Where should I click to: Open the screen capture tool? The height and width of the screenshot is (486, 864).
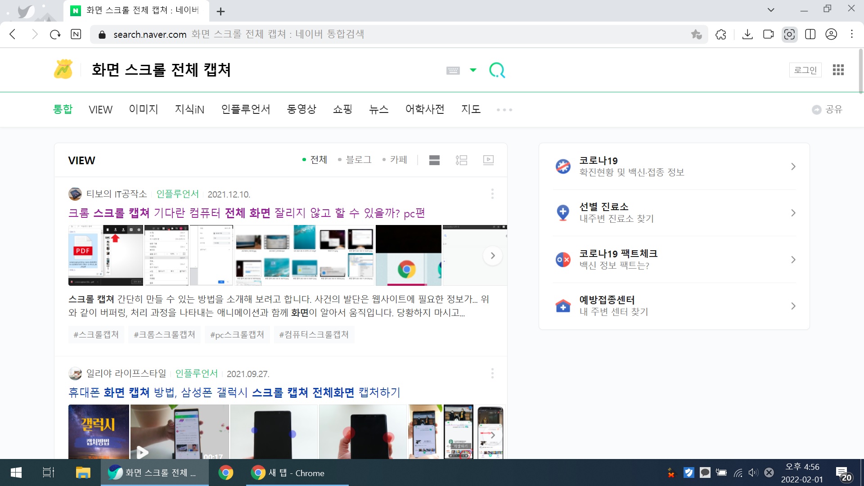click(x=789, y=34)
